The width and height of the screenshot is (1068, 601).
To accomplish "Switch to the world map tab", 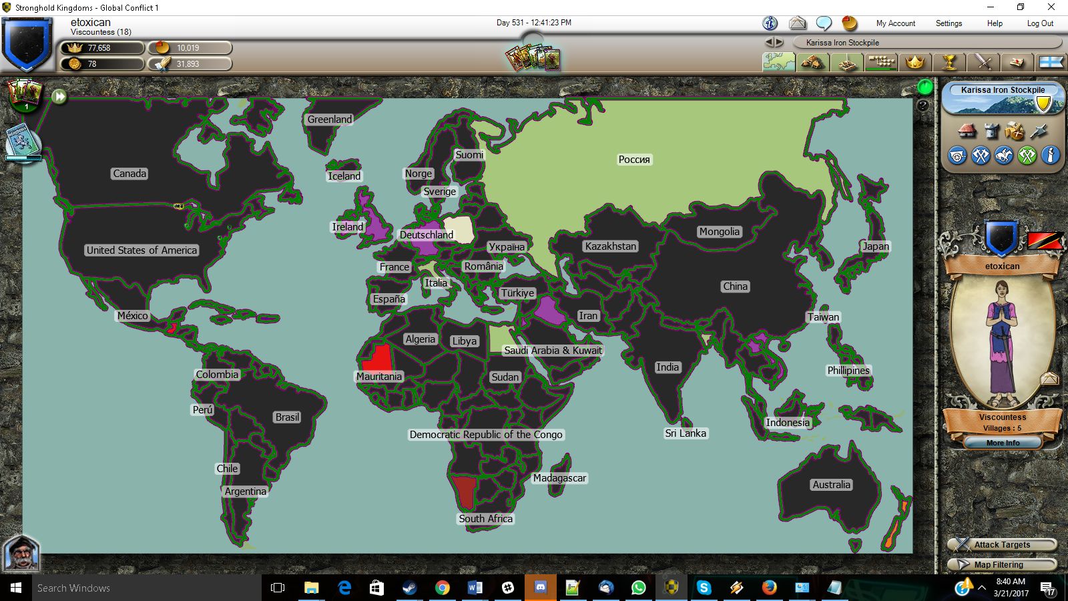I will pos(779,62).
